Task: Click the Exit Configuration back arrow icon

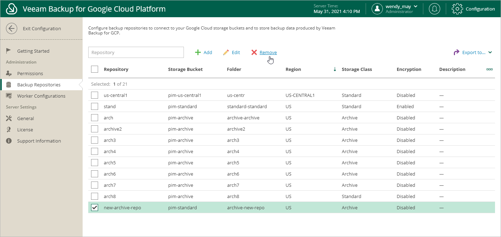Action: 12,28
